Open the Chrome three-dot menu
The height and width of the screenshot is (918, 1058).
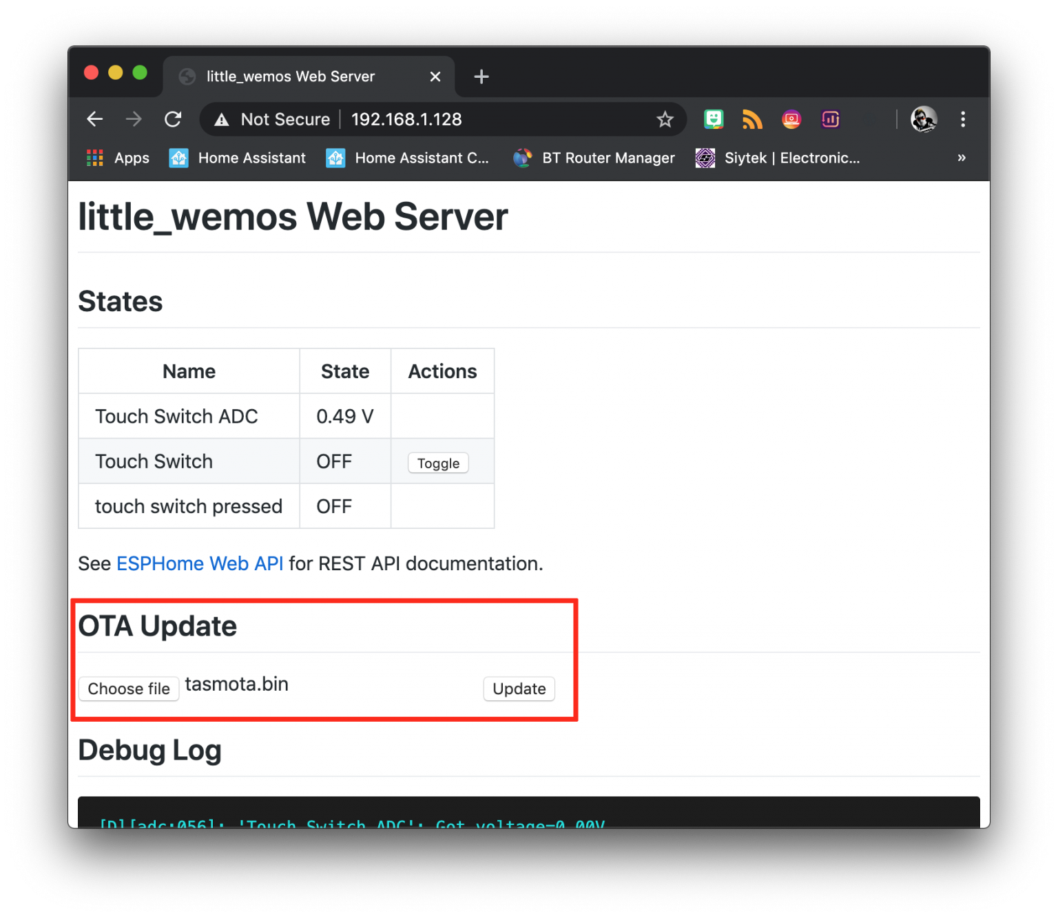[x=963, y=119]
